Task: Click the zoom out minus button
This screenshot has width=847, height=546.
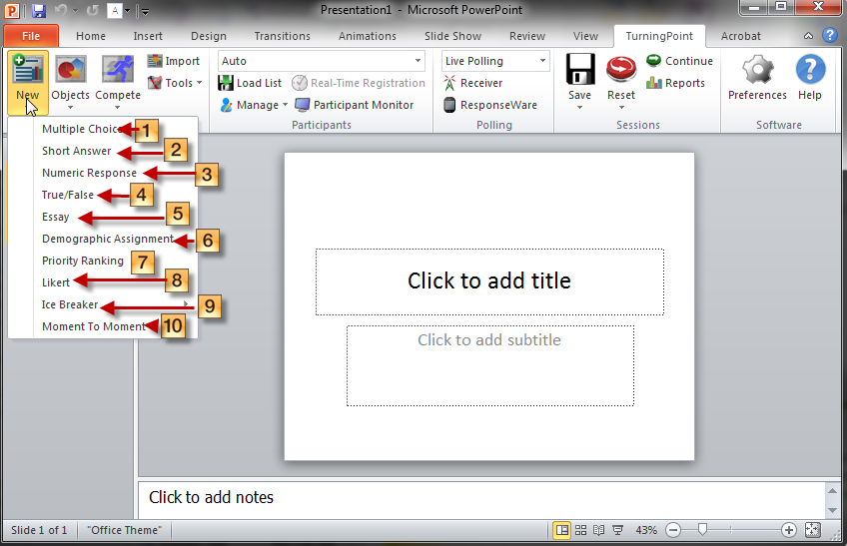Action: 673,530
